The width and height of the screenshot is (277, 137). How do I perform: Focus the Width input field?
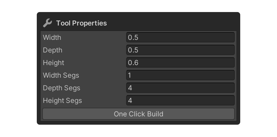coord(180,38)
